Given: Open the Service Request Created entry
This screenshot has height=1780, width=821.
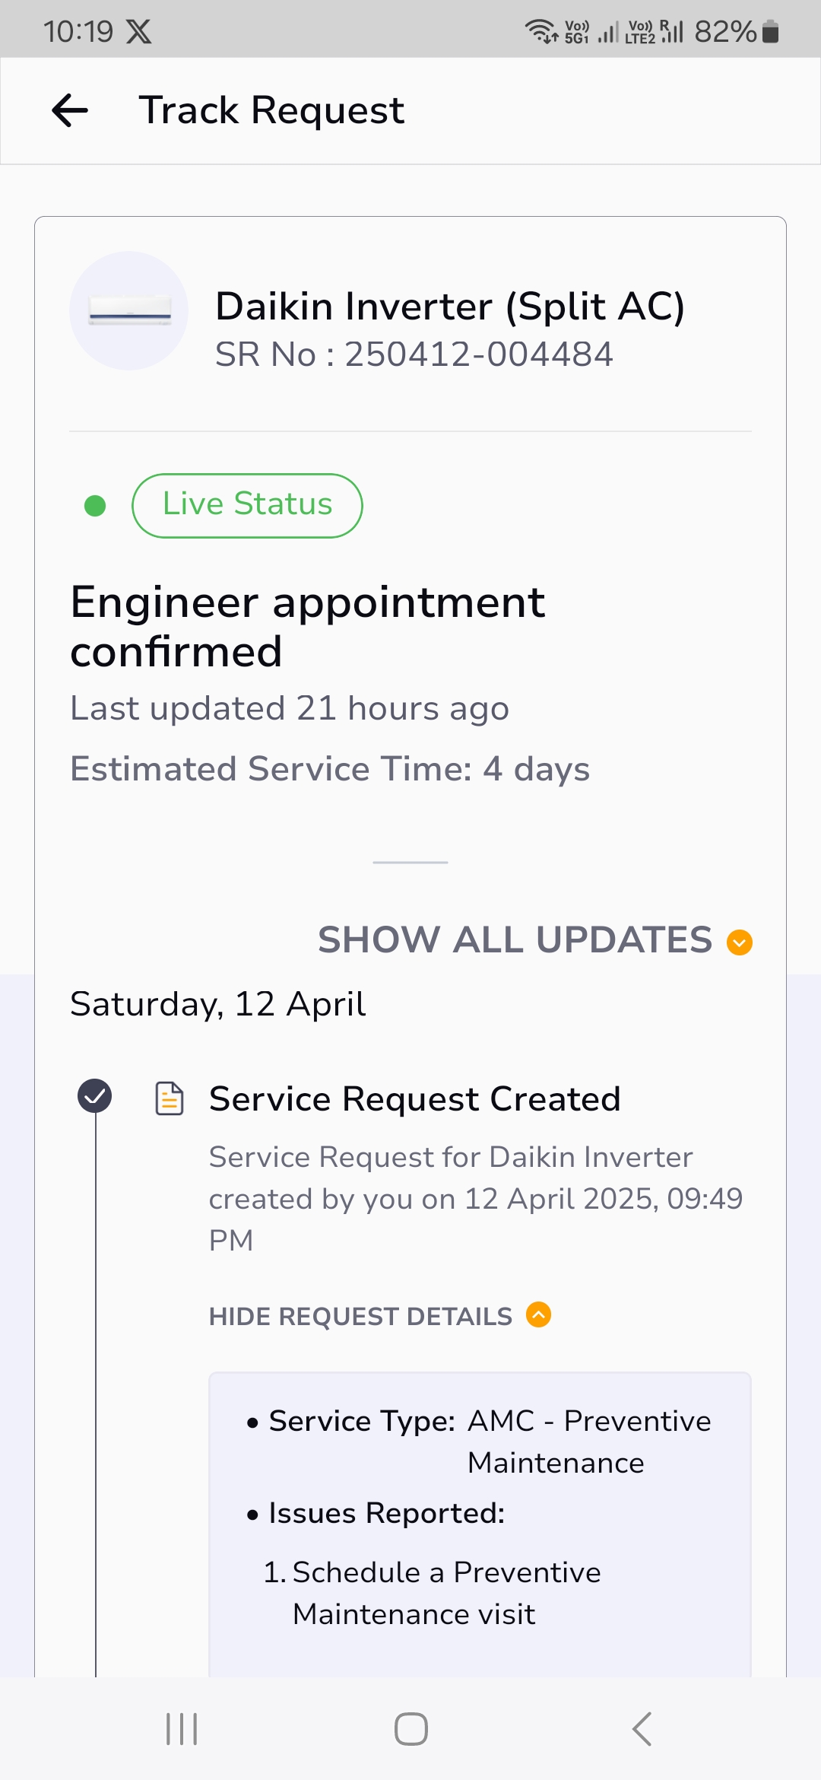Looking at the screenshot, I should [415, 1099].
